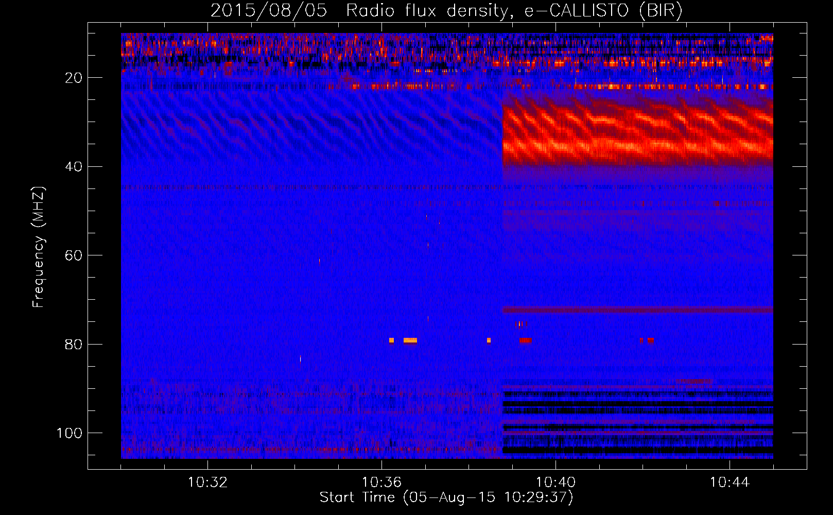Click the 10:44 time tick label
Viewport: 833px width, 515px height.
730,483
